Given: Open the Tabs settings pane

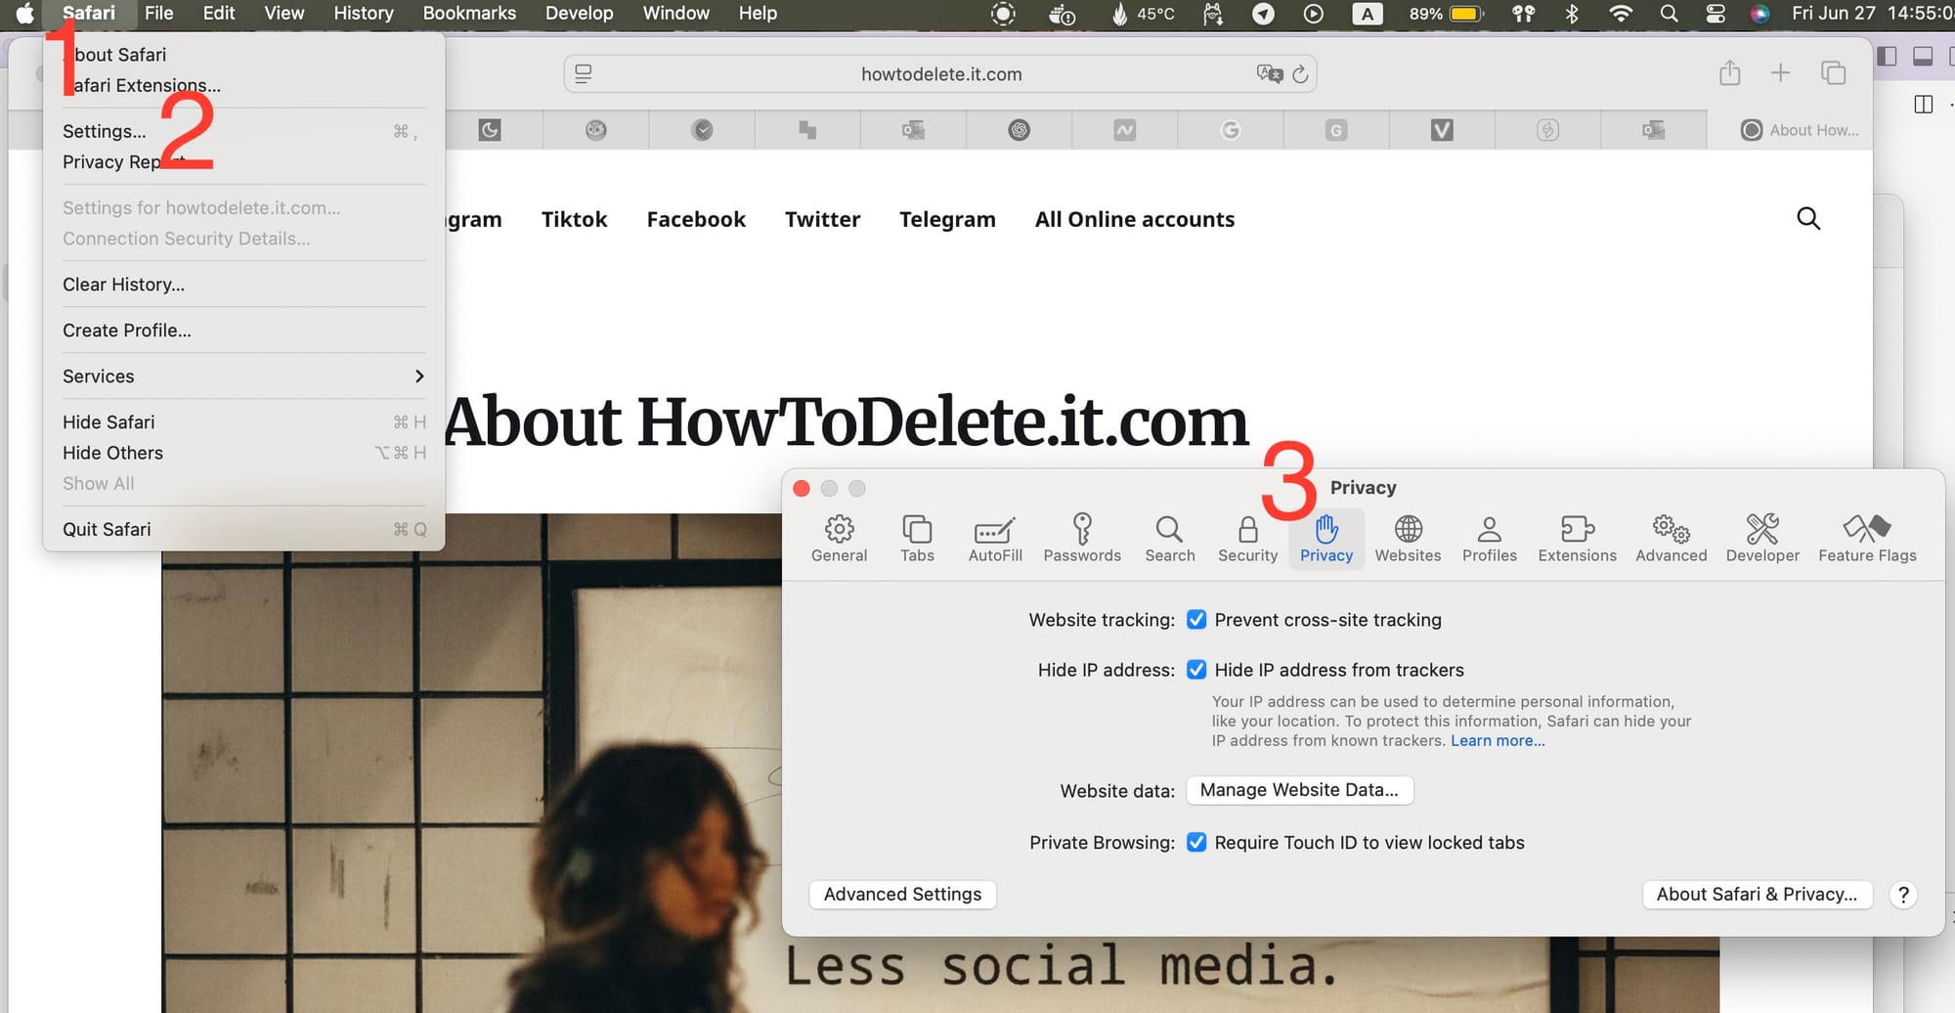Looking at the screenshot, I should tap(917, 539).
